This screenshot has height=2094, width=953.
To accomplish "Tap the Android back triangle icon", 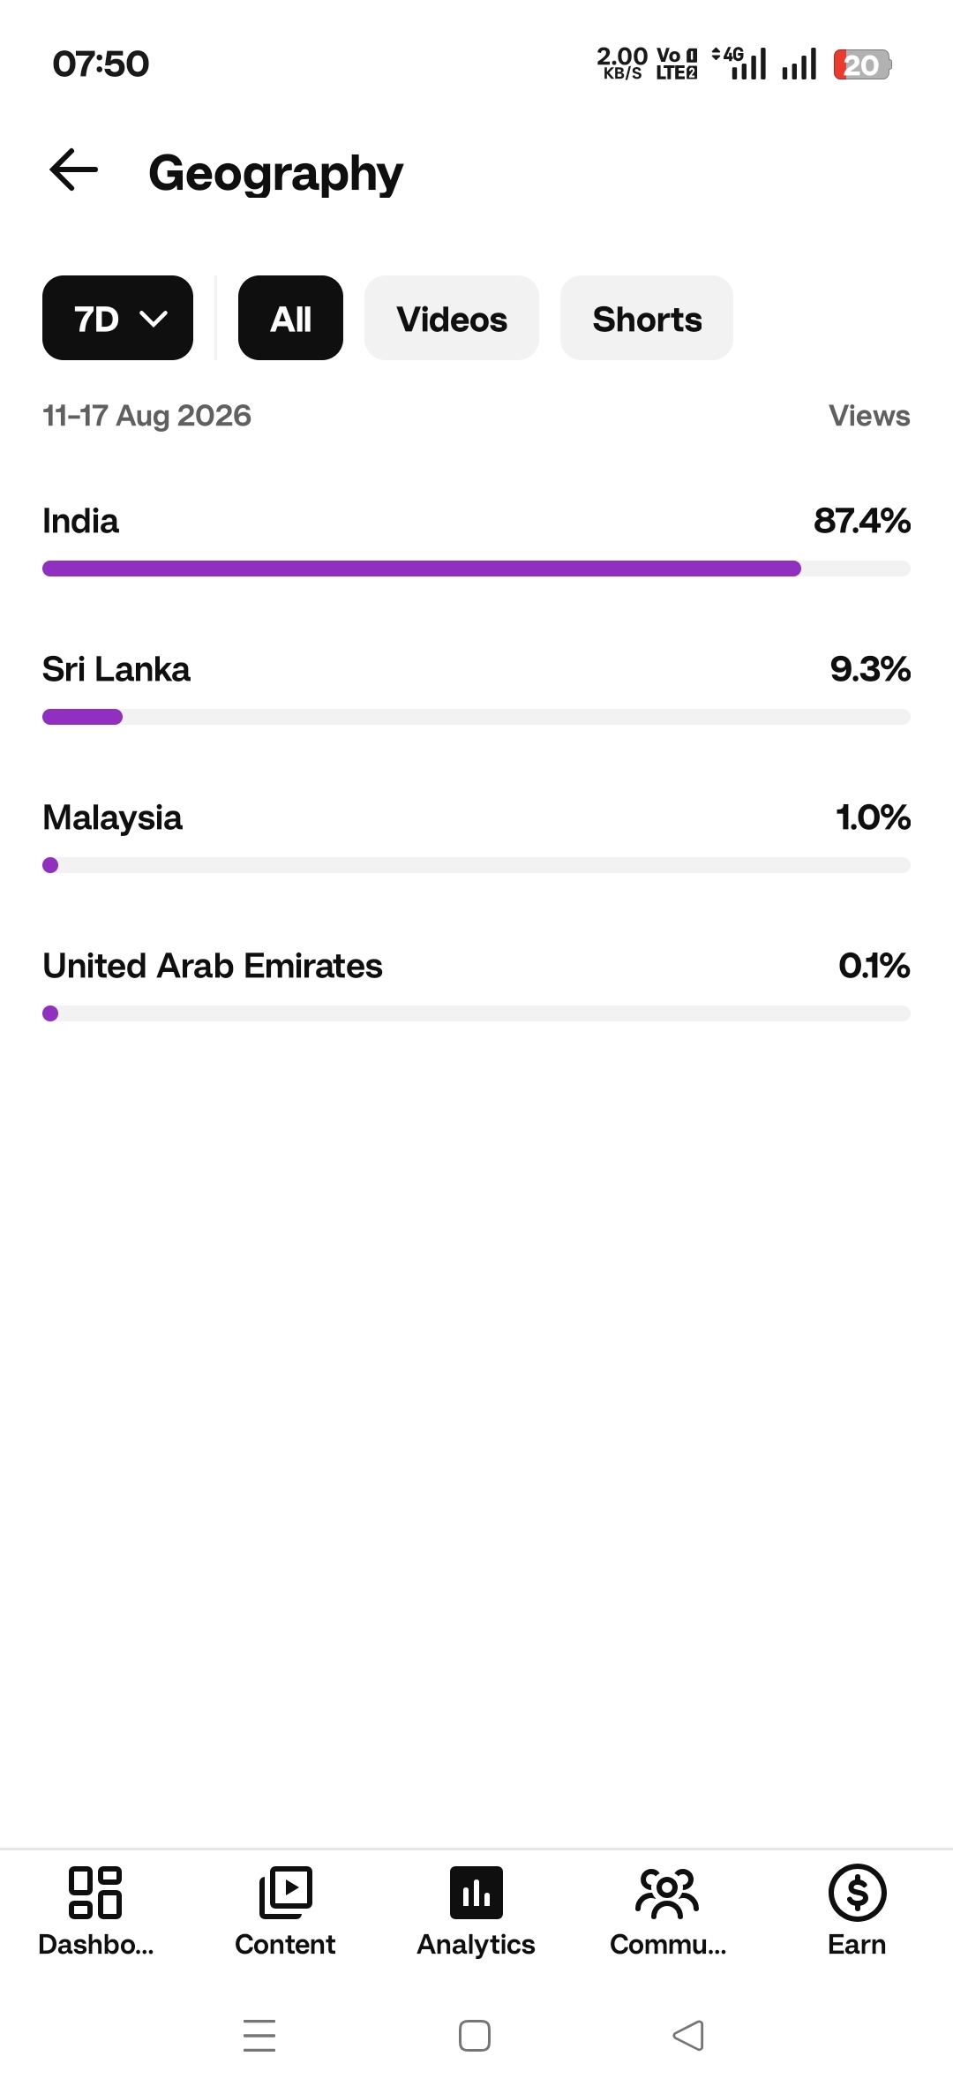I will (x=688, y=2036).
